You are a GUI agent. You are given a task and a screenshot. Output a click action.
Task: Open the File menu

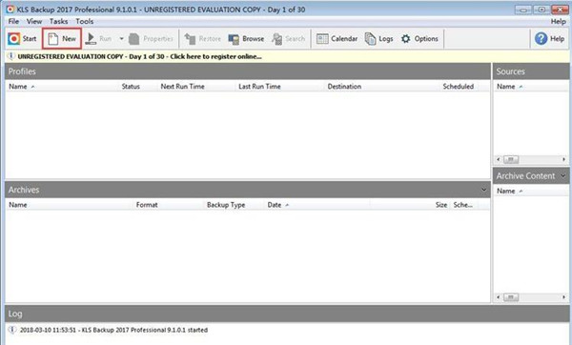13,21
